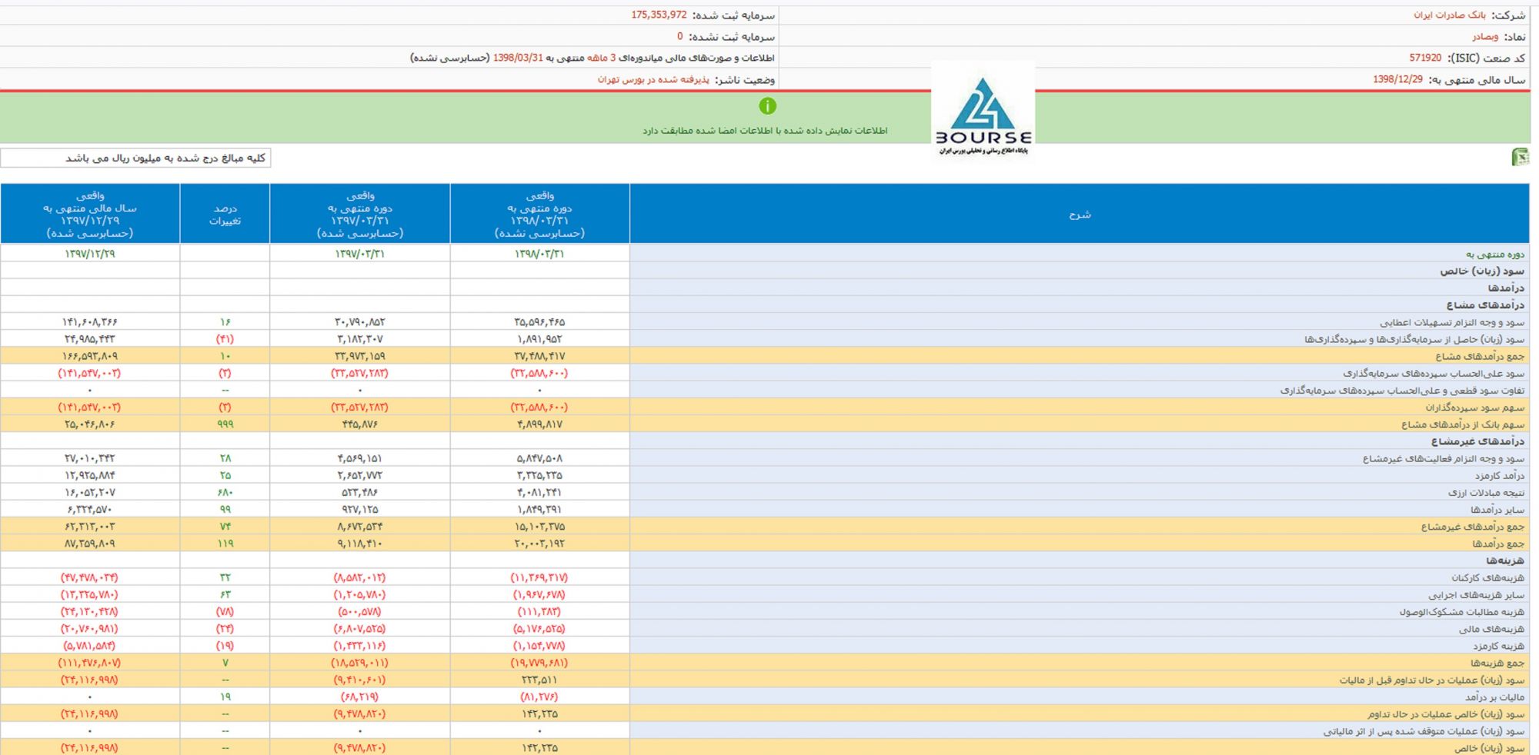Click cell value ۱۶۶,۵۹۳,۸۰۹
The image size is (1539, 755).
pyautogui.click(x=90, y=356)
